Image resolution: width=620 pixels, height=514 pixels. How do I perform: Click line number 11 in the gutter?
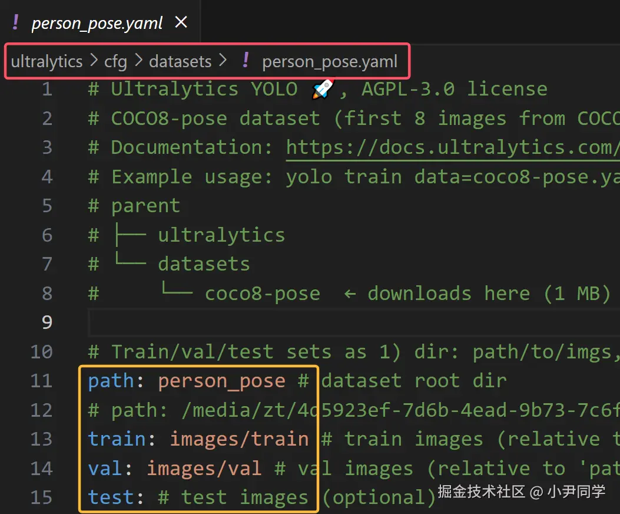42,381
